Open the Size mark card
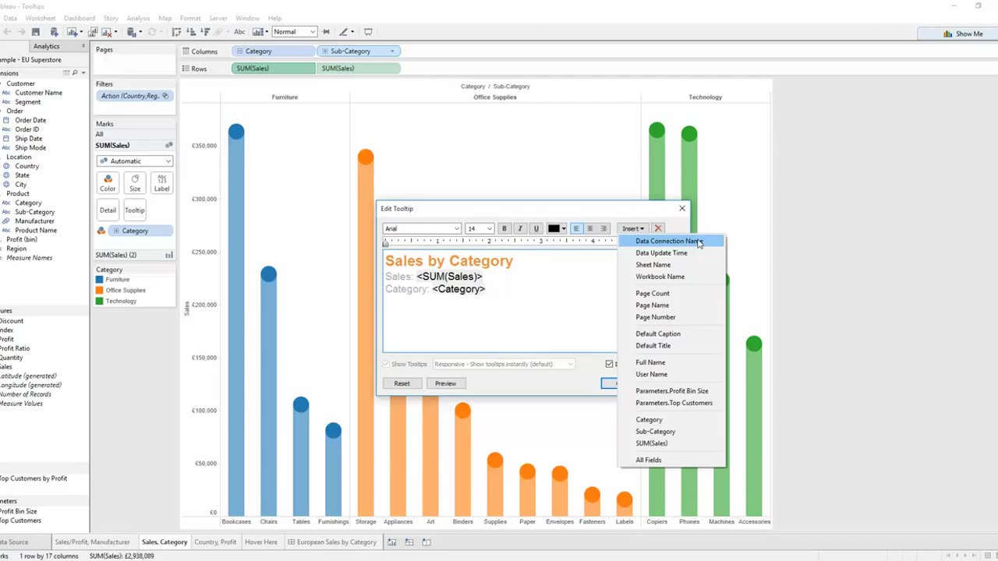This screenshot has height=561, width=998. (135, 183)
